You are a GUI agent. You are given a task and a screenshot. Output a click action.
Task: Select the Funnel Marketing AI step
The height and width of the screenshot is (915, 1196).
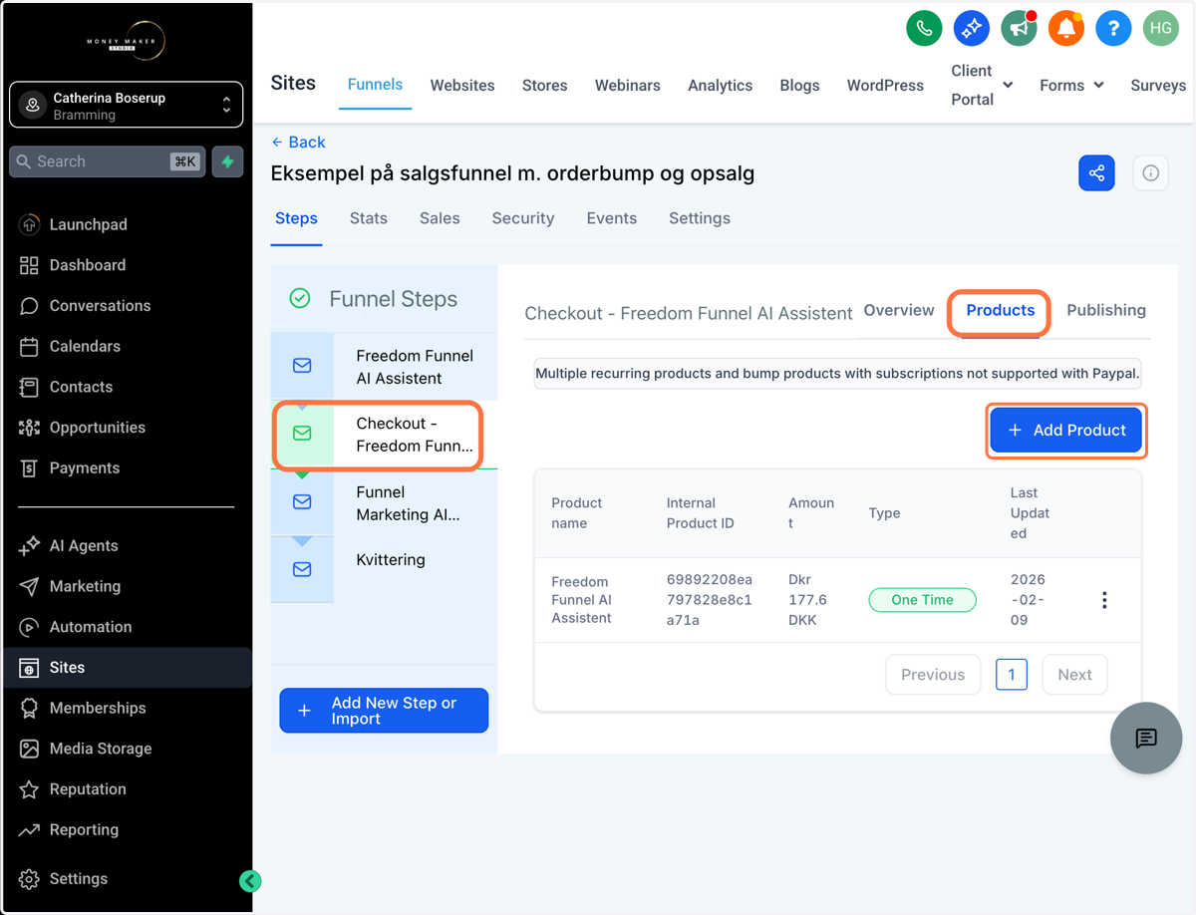coord(384,503)
